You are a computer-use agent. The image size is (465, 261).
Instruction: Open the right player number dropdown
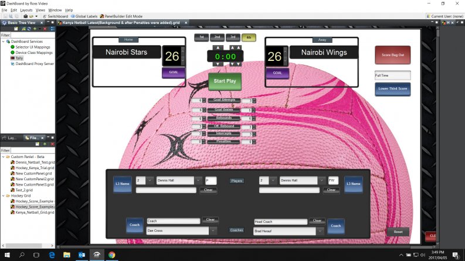pos(273,180)
